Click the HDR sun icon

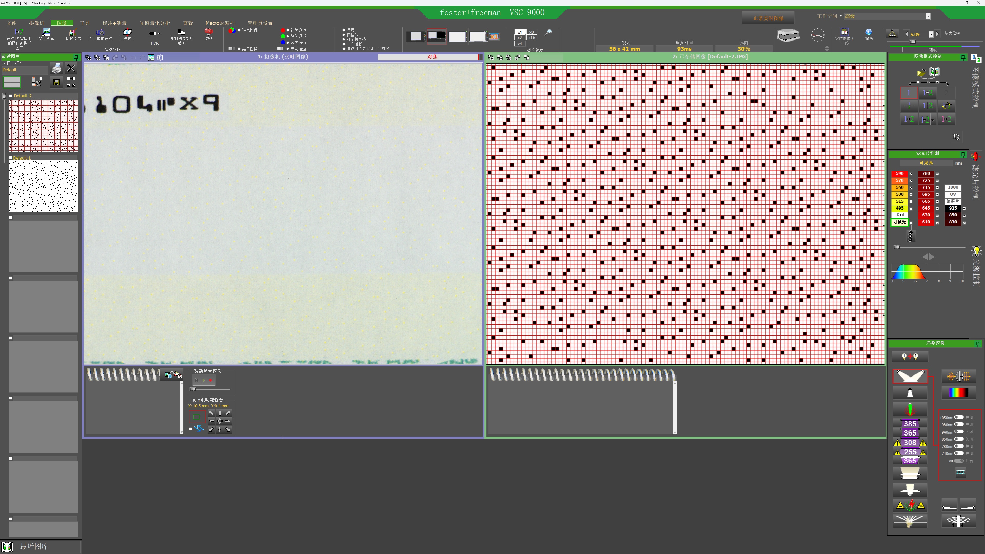click(153, 33)
